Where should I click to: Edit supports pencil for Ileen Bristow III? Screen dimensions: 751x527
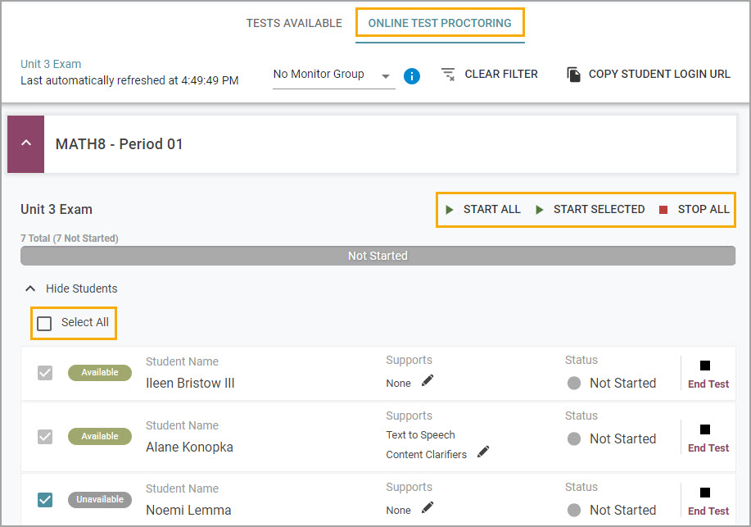click(x=428, y=381)
